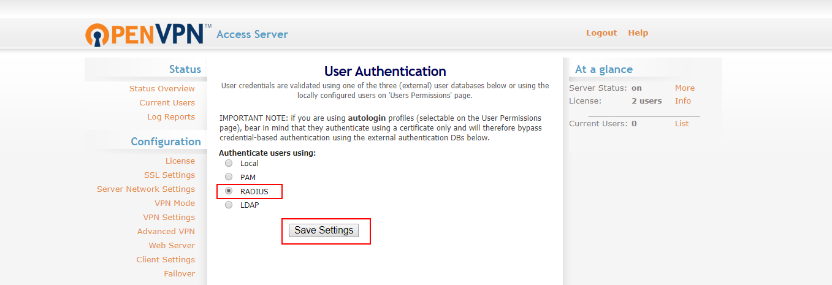Click the Current Users count '0'
The height and width of the screenshot is (285, 832).
[x=634, y=124]
